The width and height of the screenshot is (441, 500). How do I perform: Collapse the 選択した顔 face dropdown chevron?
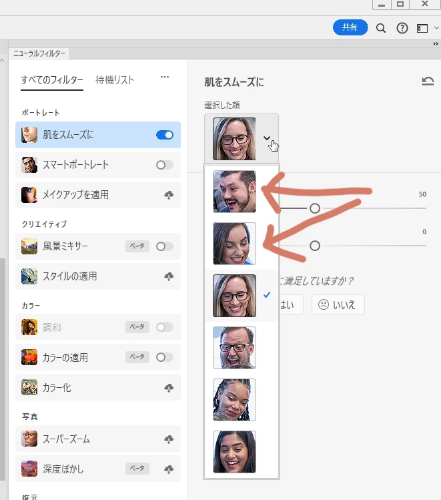[x=267, y=138]
